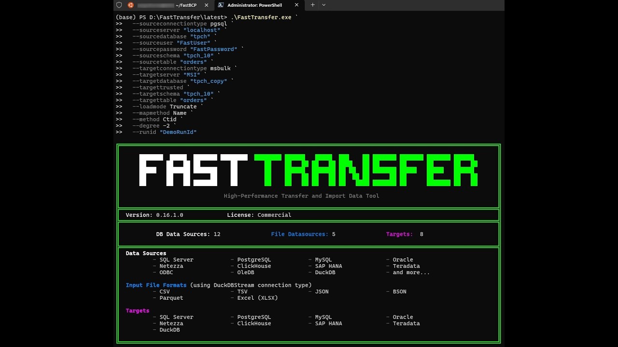Click PostgreSQL under Data Sources
The height and width of the screenshot is (347, 618).
254,260
